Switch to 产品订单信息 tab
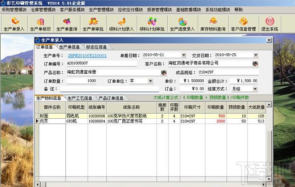The image size is (295, 187). pyautogui.click(x=111, y=98)
